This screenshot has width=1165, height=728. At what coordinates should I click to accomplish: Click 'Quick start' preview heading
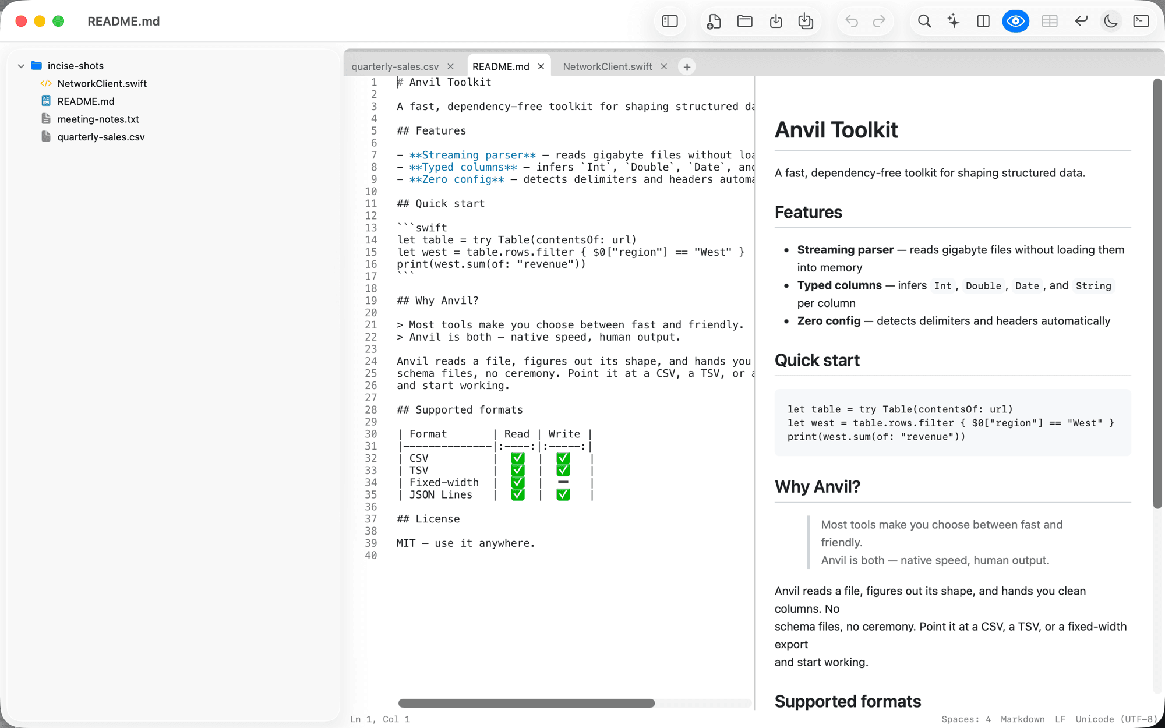click(x=817, y=361)
